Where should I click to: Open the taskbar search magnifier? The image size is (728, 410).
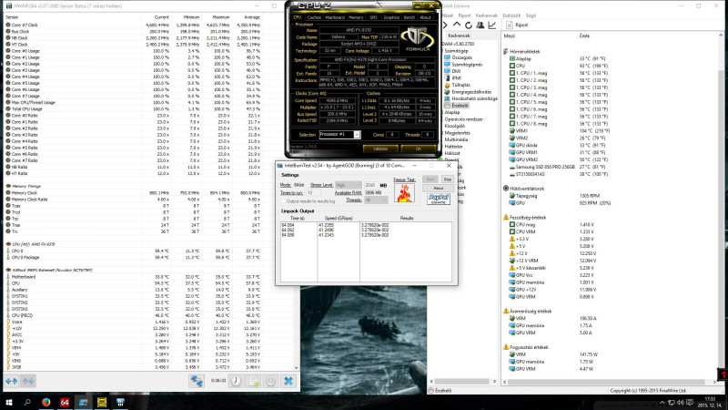[x=27, y=402]
